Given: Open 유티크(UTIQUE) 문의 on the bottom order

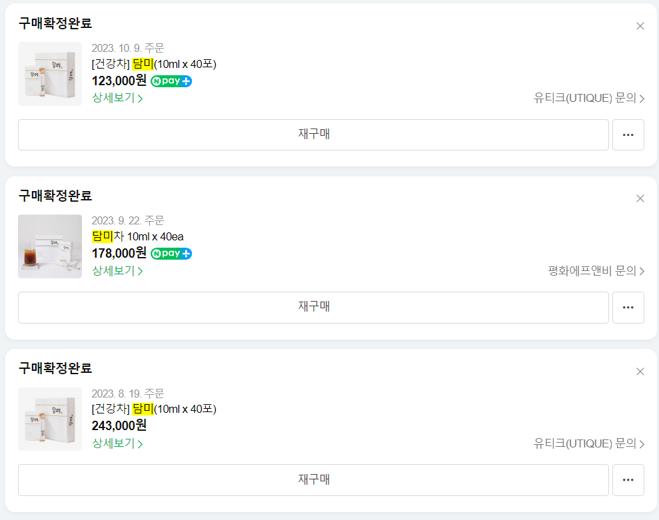Looking at the screenshot, I should 590,443.
